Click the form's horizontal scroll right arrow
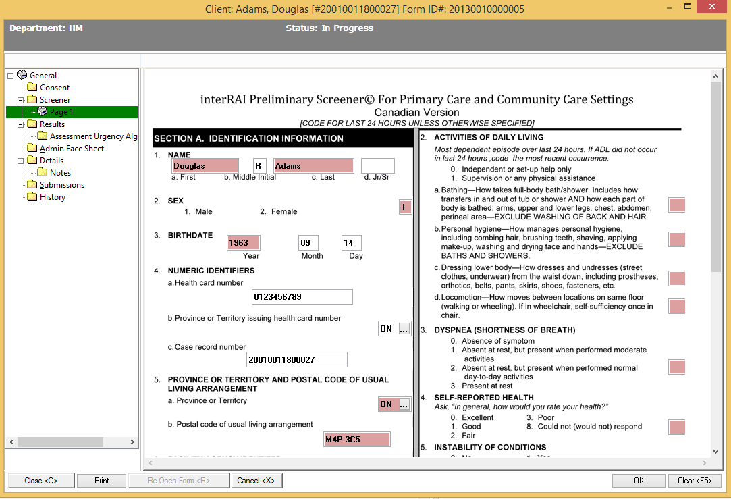 705,463
